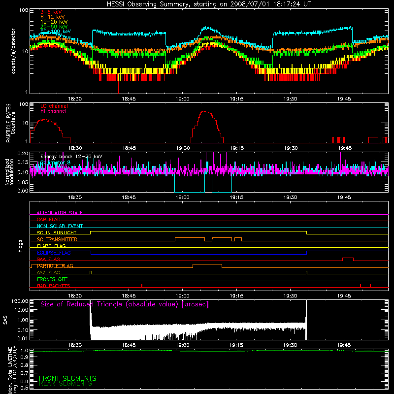394x394 pixels.
Task: Click the ECLIPSE FLAG label
Action: [54, 253]
